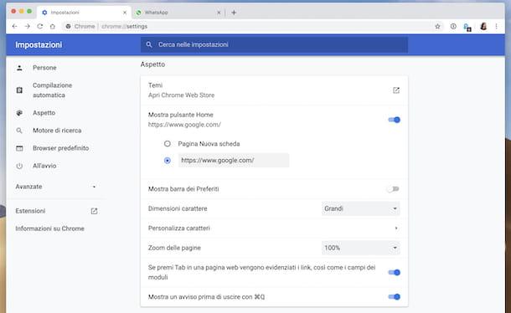Reload the settings page
The width and height of the screenshot is (511, 313).
[39, 27]
